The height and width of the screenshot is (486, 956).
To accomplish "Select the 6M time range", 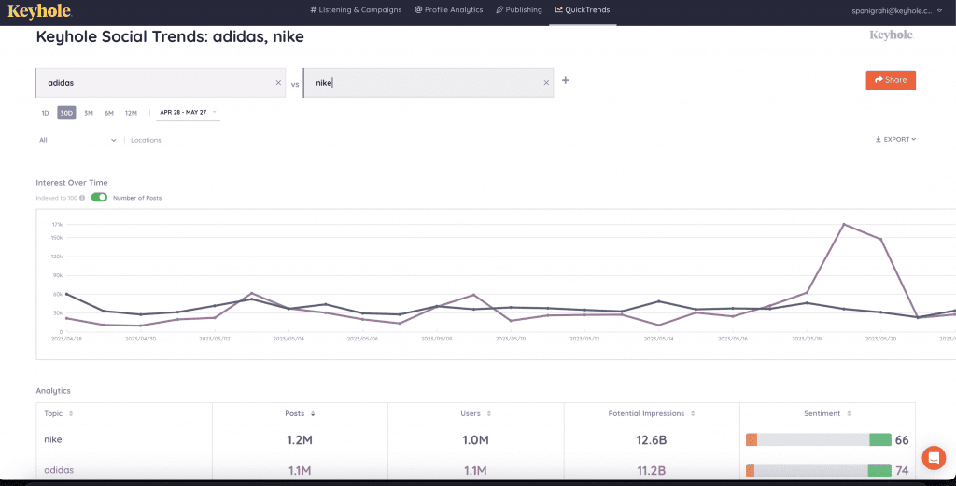I will pyautogui.click(x=109, y=113).
